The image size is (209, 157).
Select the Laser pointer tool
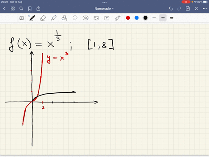click(x=118, y=18)
